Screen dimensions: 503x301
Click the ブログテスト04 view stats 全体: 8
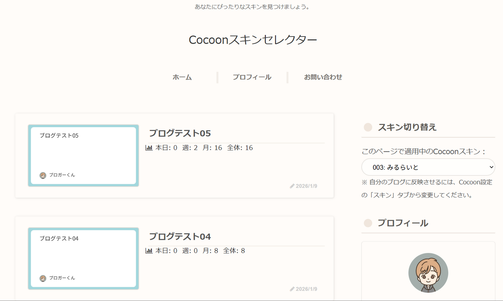234,251
